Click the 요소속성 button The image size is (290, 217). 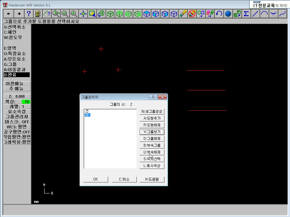(17, 112)
